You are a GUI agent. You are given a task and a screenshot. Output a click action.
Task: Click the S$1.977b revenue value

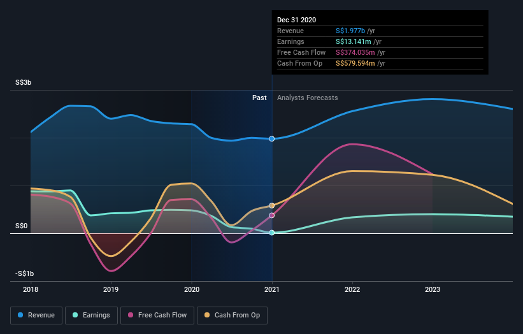click(x=350, y=31)
